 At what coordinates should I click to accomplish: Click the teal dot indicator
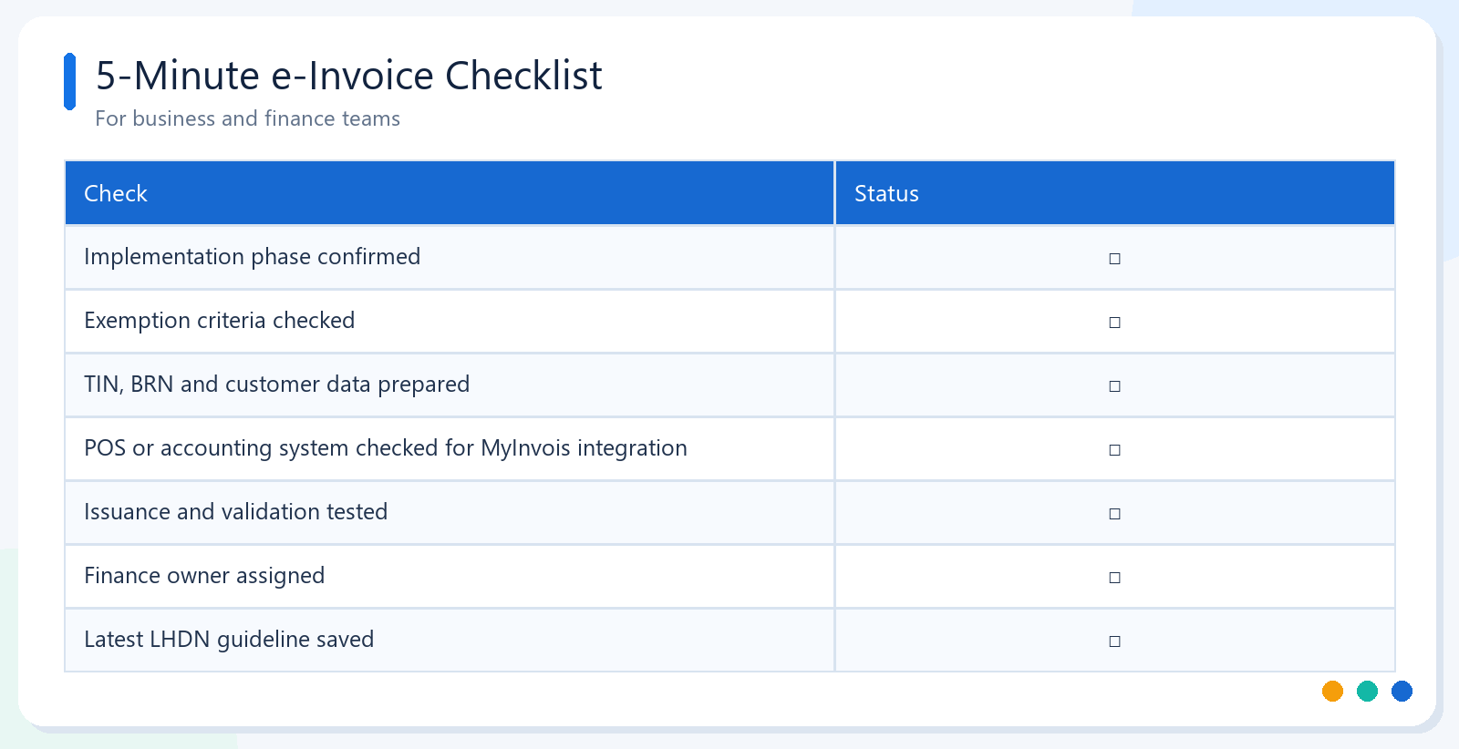(x=1367, y=692)
